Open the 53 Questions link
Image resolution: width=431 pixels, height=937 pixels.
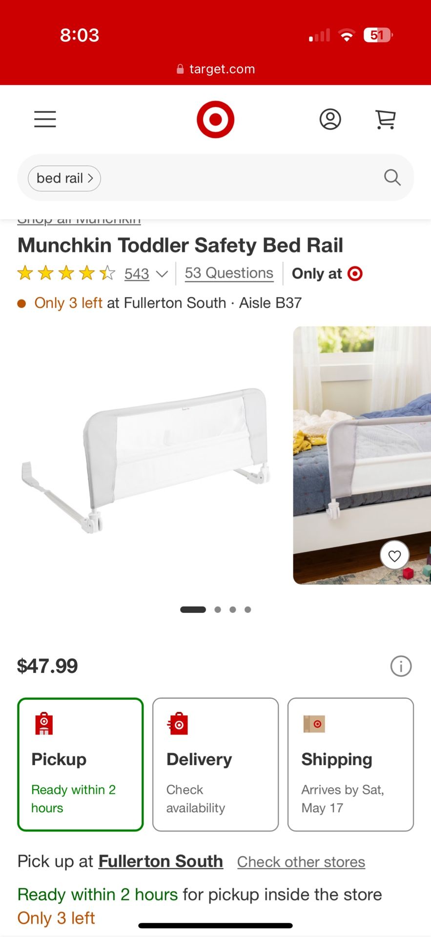229,273
